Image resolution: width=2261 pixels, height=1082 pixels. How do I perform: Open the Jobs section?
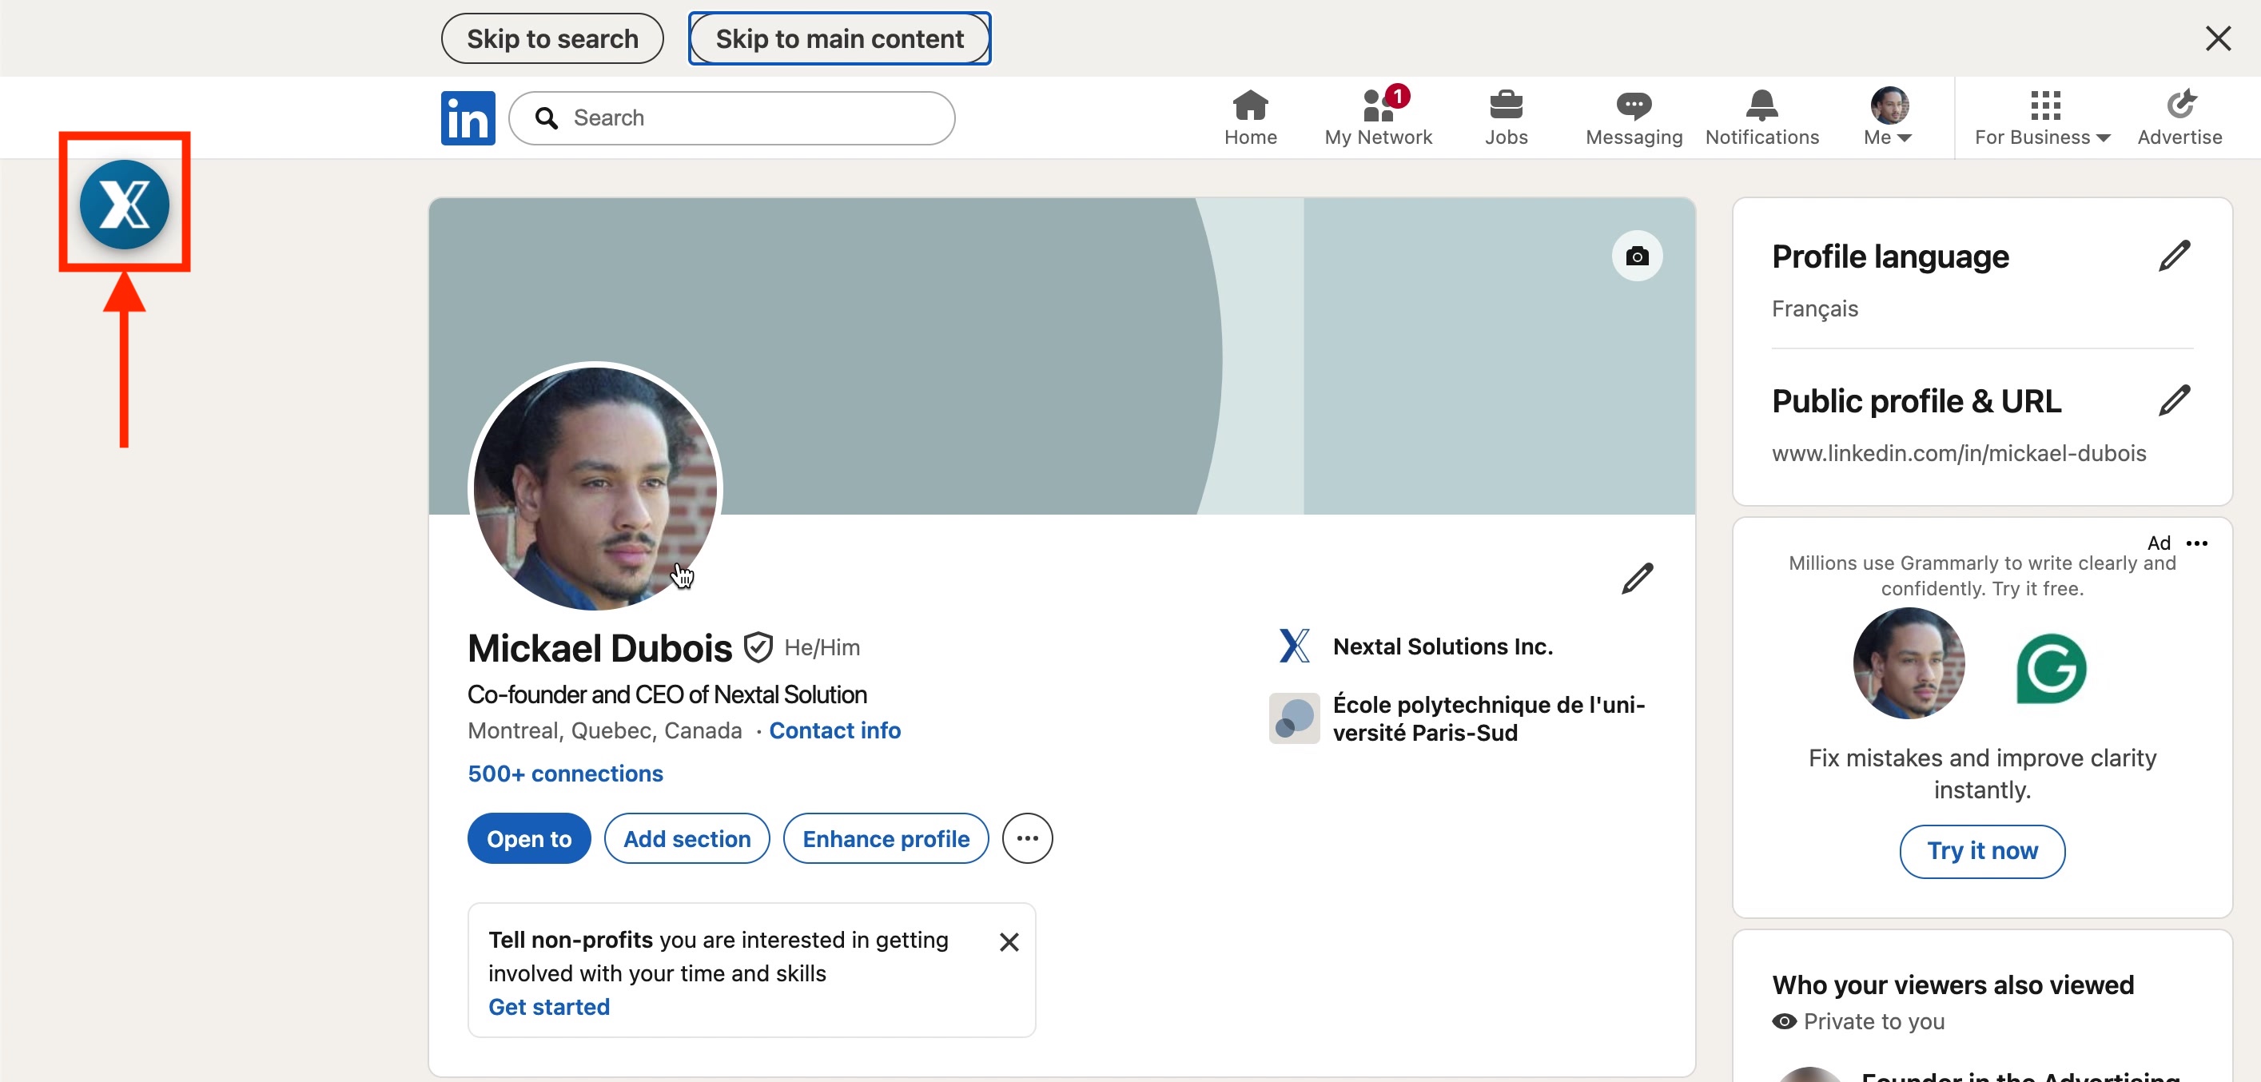click(1505, 117)
